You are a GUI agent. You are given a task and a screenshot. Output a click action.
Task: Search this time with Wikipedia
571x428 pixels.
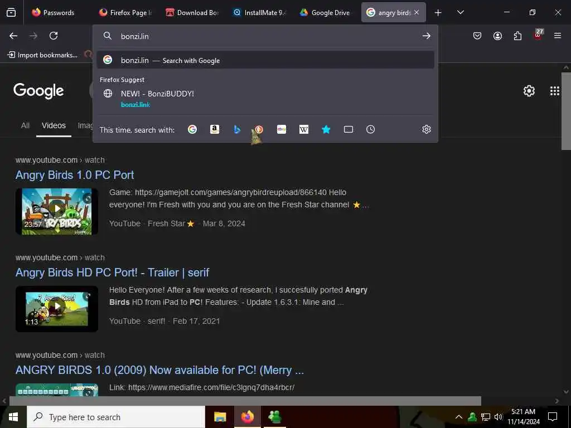pos(304,129)
